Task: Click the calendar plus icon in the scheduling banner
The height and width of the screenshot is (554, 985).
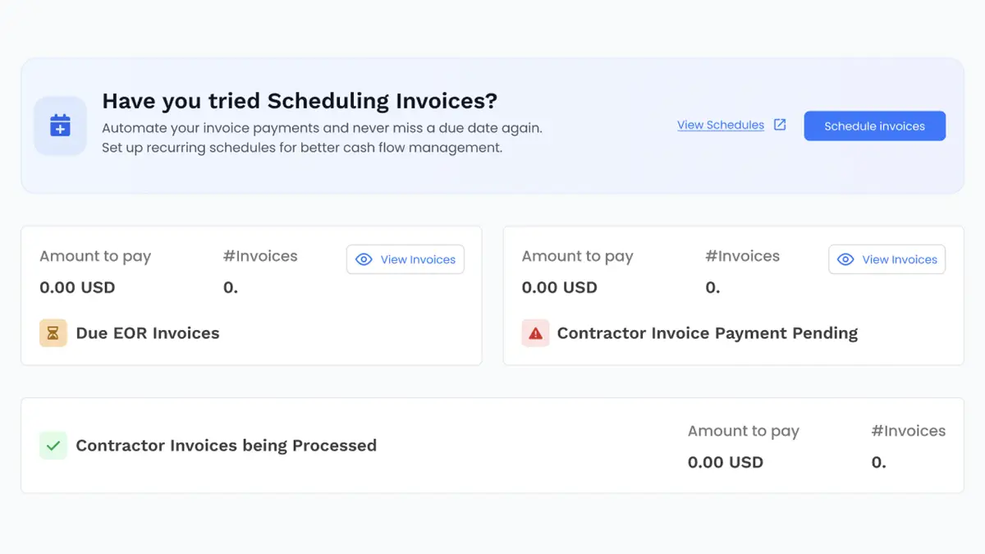Action: (x=60, y=126)
